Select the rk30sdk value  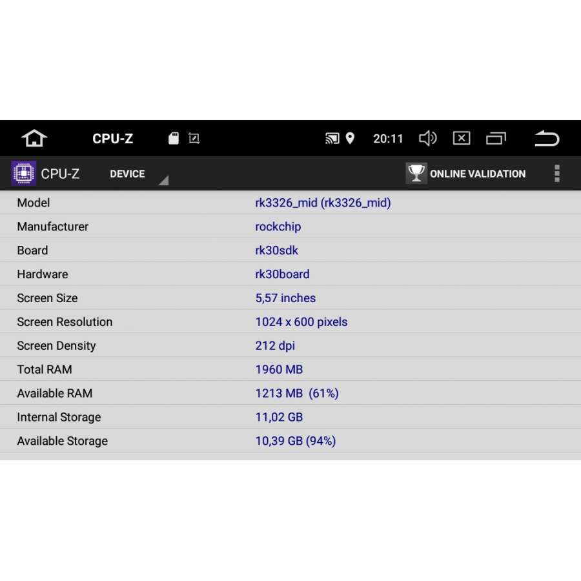click(x=276, y=250)
